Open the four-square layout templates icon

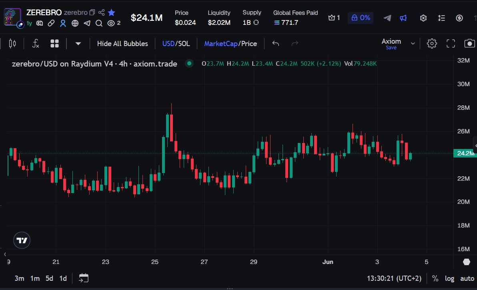click(x=54, y=44)
